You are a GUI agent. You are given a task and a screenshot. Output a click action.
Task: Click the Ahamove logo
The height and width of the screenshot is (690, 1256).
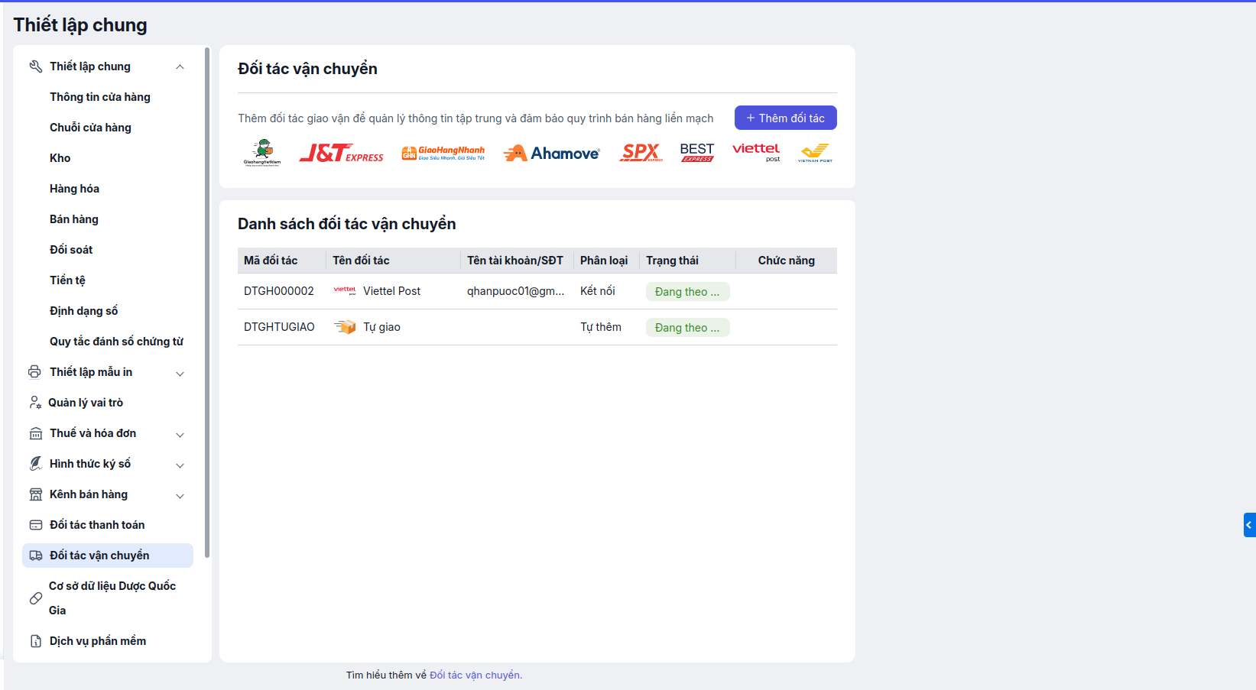coord(551,153)
